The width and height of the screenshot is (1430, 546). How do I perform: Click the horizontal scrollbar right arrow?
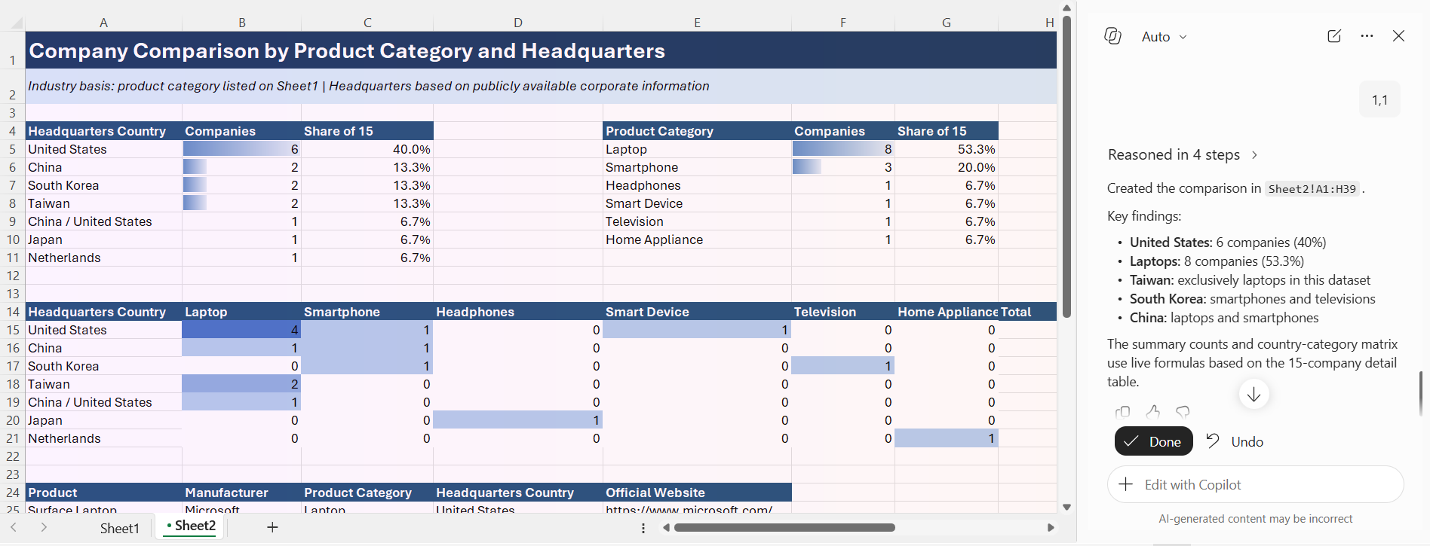tap(1051, 528)
